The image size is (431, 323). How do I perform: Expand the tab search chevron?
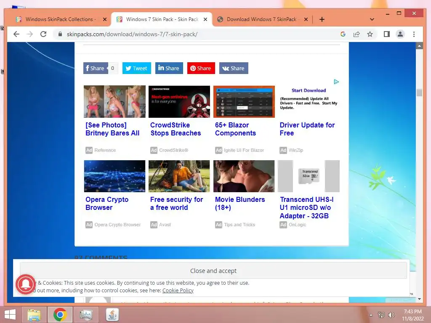(x=372, y=19)
